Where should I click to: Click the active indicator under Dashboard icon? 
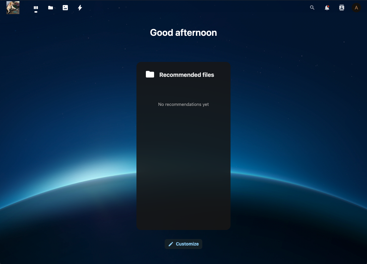tap(36, 12)
